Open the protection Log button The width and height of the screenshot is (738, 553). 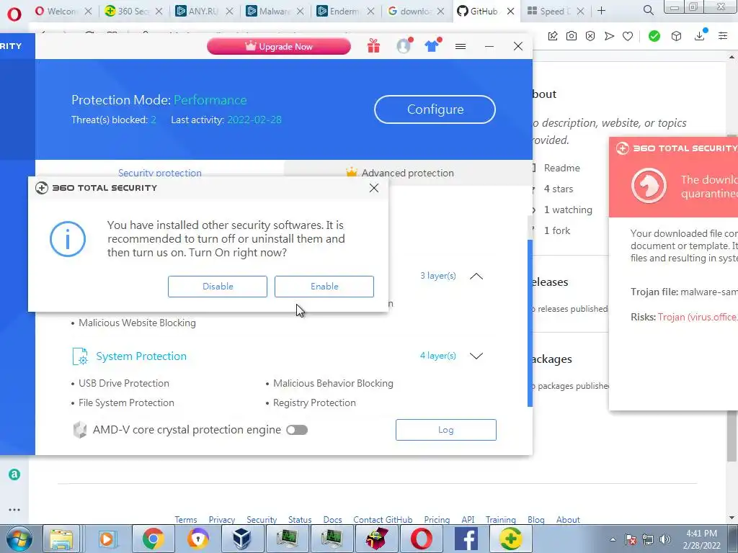pos(445,430)
